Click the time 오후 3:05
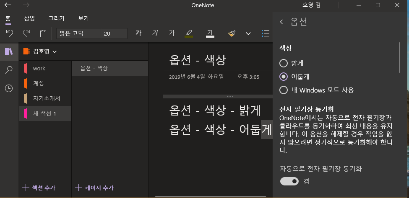 tap(248, 77)
